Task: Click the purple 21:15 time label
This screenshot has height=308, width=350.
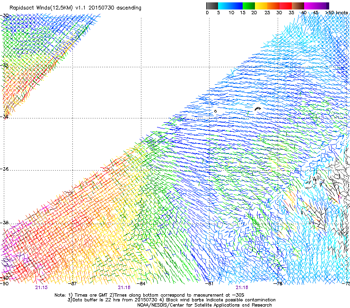Action: 41,288
